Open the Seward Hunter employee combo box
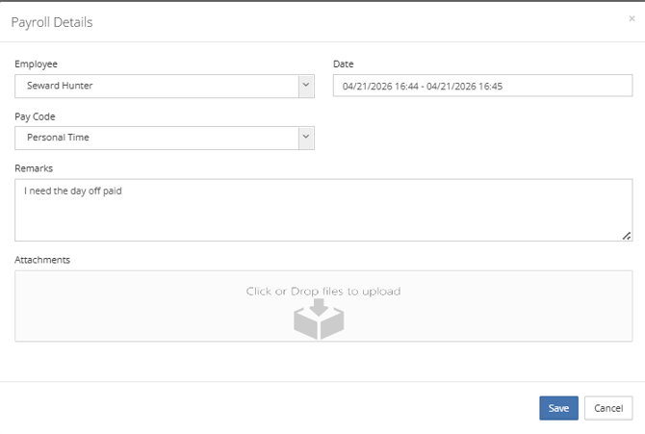The width and height of the screenshot is (645, 434). coord(156,86)
